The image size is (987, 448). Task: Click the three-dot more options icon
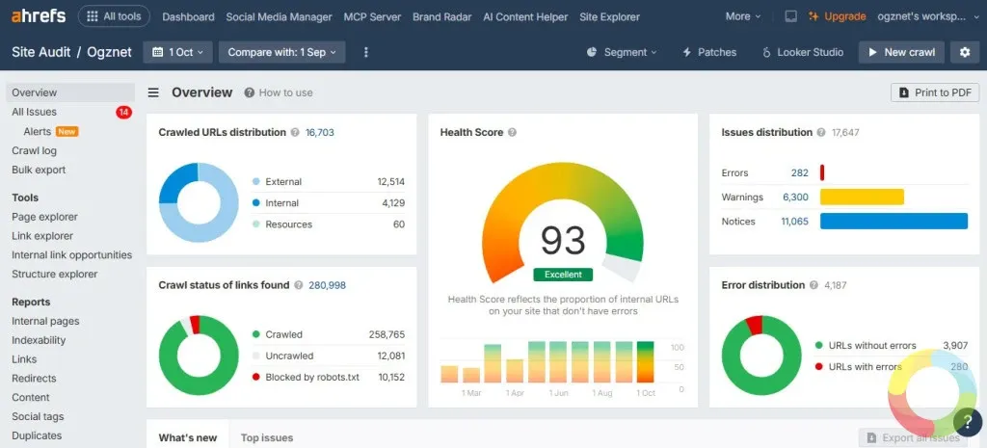(366, 52)
